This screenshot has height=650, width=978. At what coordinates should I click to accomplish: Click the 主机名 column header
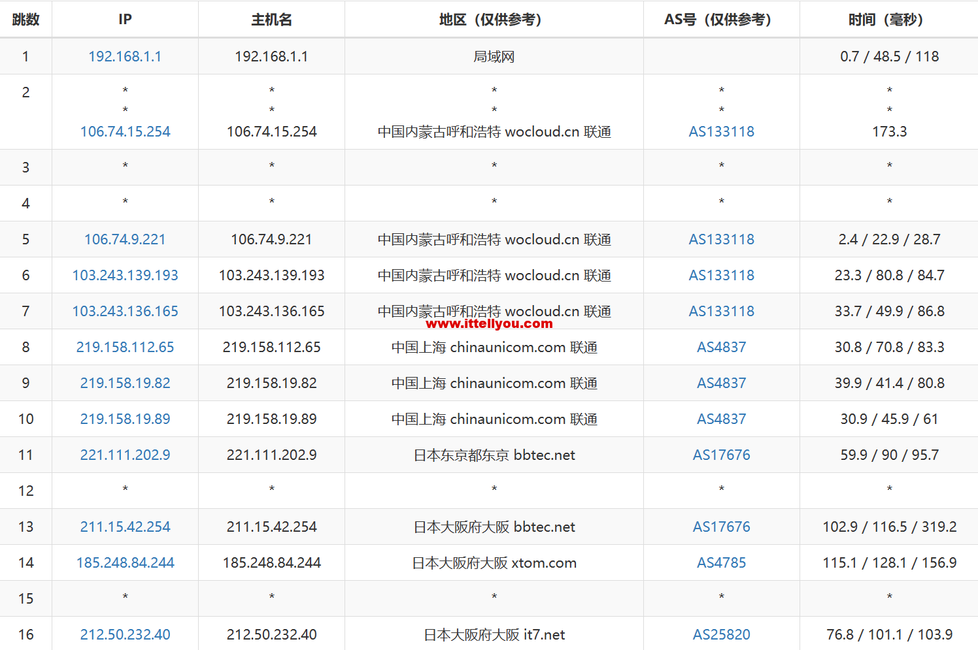271,20
